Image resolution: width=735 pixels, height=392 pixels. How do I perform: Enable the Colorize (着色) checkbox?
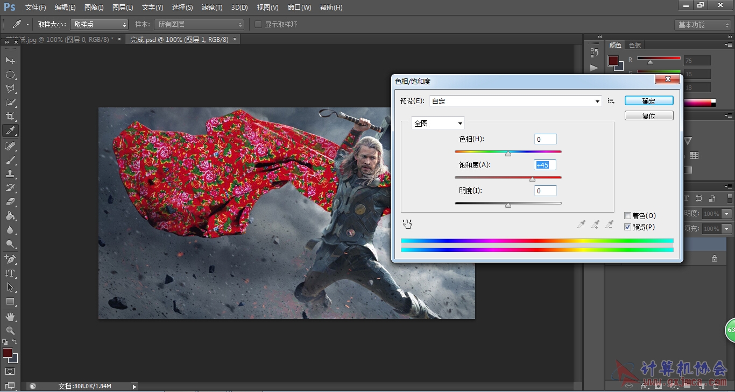627,216
